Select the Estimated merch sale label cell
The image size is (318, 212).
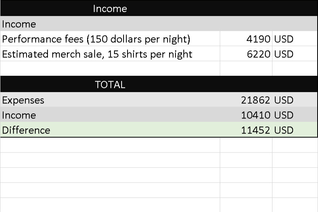click(110, 53)
